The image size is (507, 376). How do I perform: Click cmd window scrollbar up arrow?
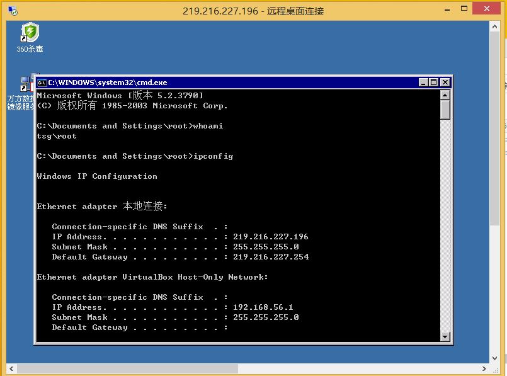[445, 95]
